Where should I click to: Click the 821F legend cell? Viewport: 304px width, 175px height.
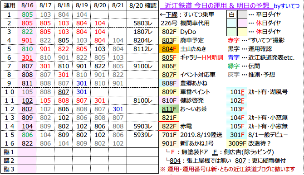(169, 118)
